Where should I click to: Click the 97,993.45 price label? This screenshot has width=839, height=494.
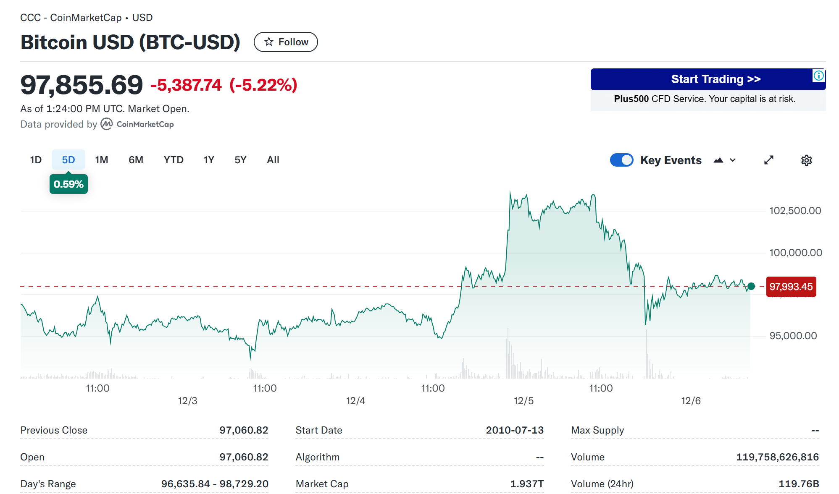pos(791,287)
